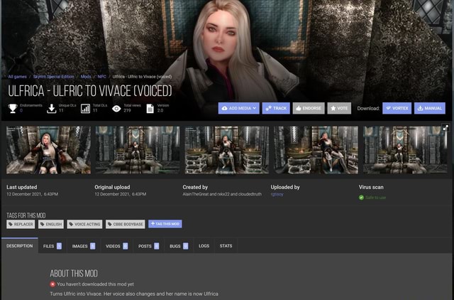Image resolution: width=454 pixels, height=300 pixels.
Task: Endorse this mod with thumbs-up button
Action: coord(309,108)
